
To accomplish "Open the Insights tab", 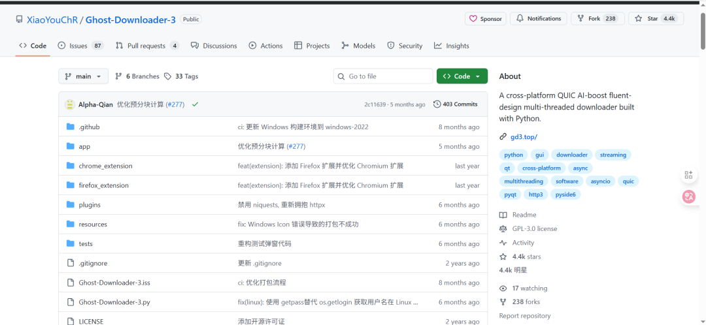I will coord(452,46).
